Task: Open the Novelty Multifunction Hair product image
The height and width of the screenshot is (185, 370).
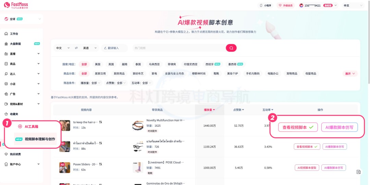Action: [x=138, y=126]
